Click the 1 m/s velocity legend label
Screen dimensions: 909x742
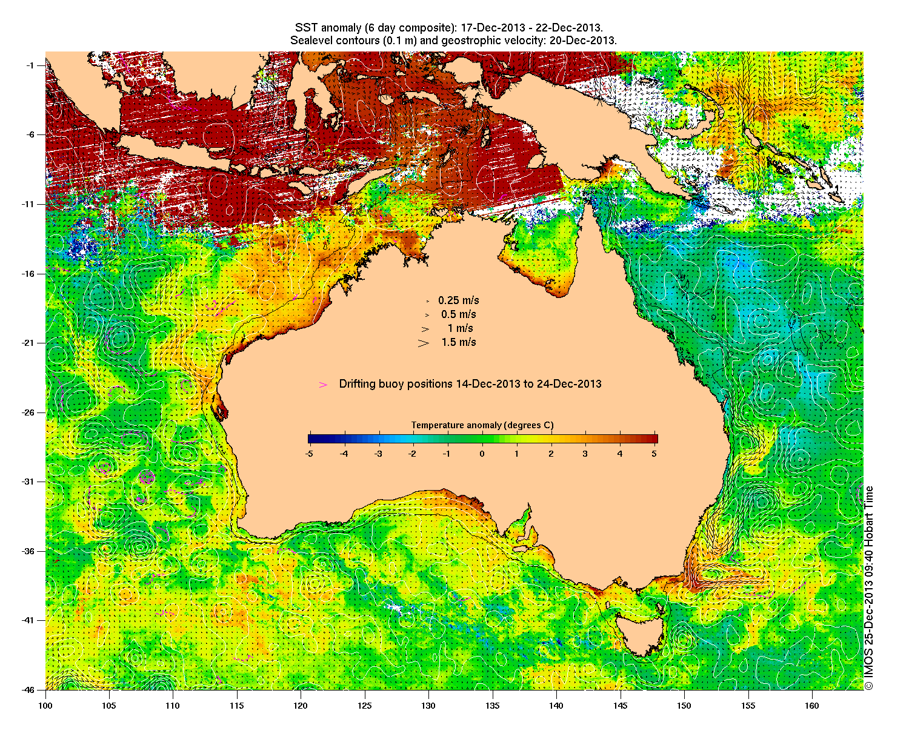(x=461, y=328)
